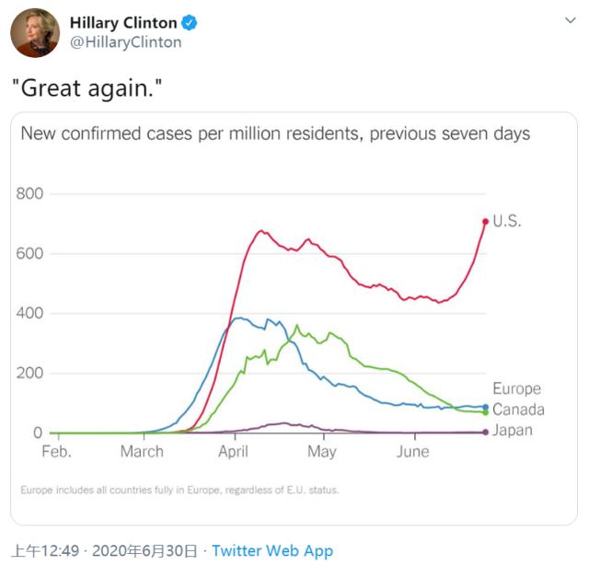
Task: Open the Hillary Clinton display name link
Action: click(x=123, y=23)
